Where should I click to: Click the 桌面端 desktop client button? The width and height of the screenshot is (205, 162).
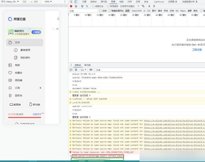(x=15, y=104)
